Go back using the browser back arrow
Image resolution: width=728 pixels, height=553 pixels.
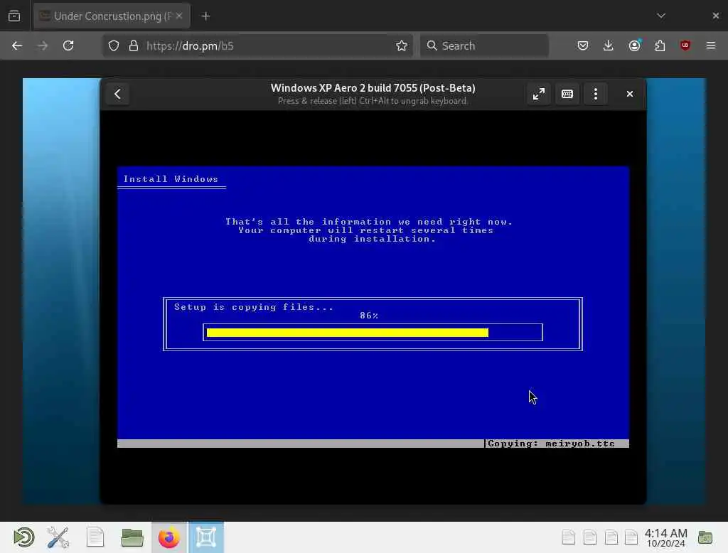pyautogui.click(x=17, y=45)
